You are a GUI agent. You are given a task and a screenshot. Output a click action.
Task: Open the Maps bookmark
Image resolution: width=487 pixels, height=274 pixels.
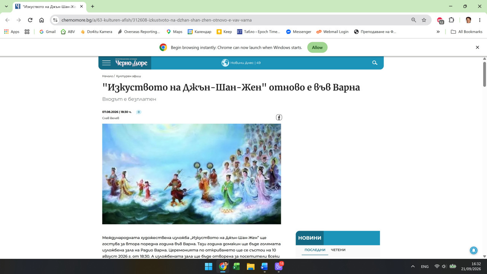coord(175,32)
